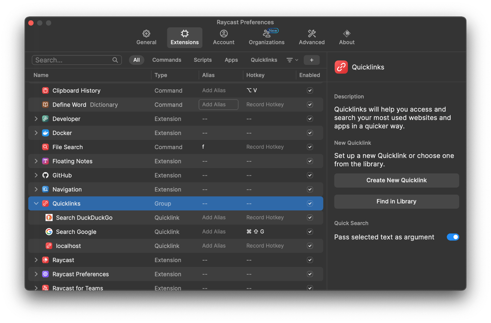Click the GitHub logo icon
The width and height of the screenshot is (491, 323).
click(x=45, y=175)
